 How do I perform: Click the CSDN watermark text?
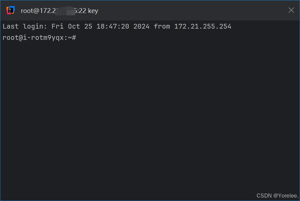point(264,195)
